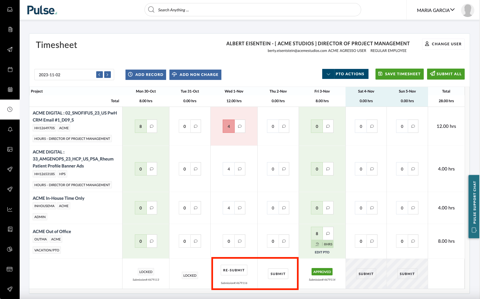Click the Add Record button

click(x=146, y=75)
